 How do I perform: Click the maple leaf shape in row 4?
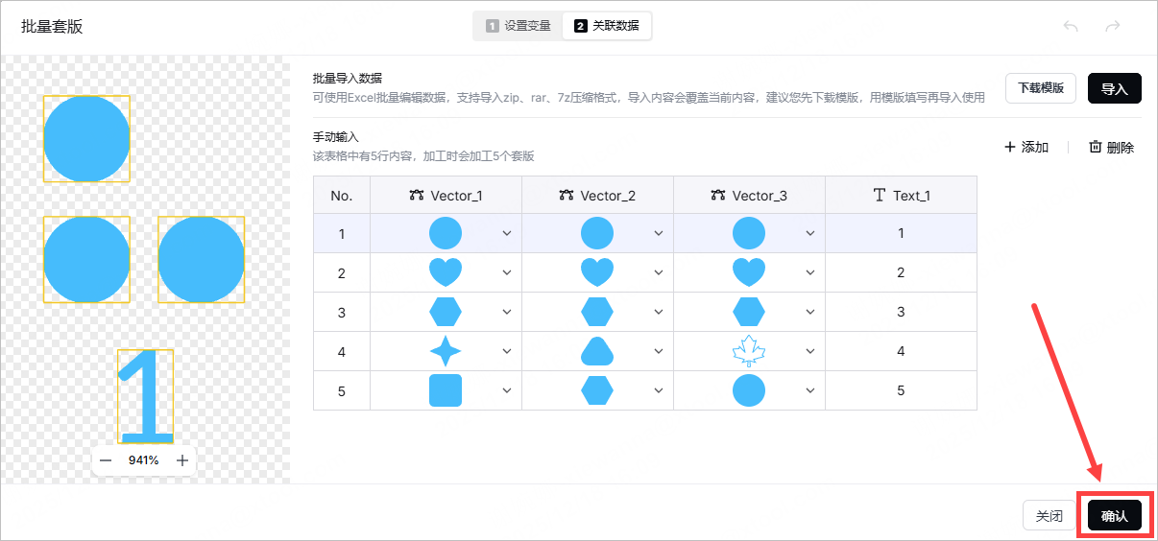(x=748, y=352)
